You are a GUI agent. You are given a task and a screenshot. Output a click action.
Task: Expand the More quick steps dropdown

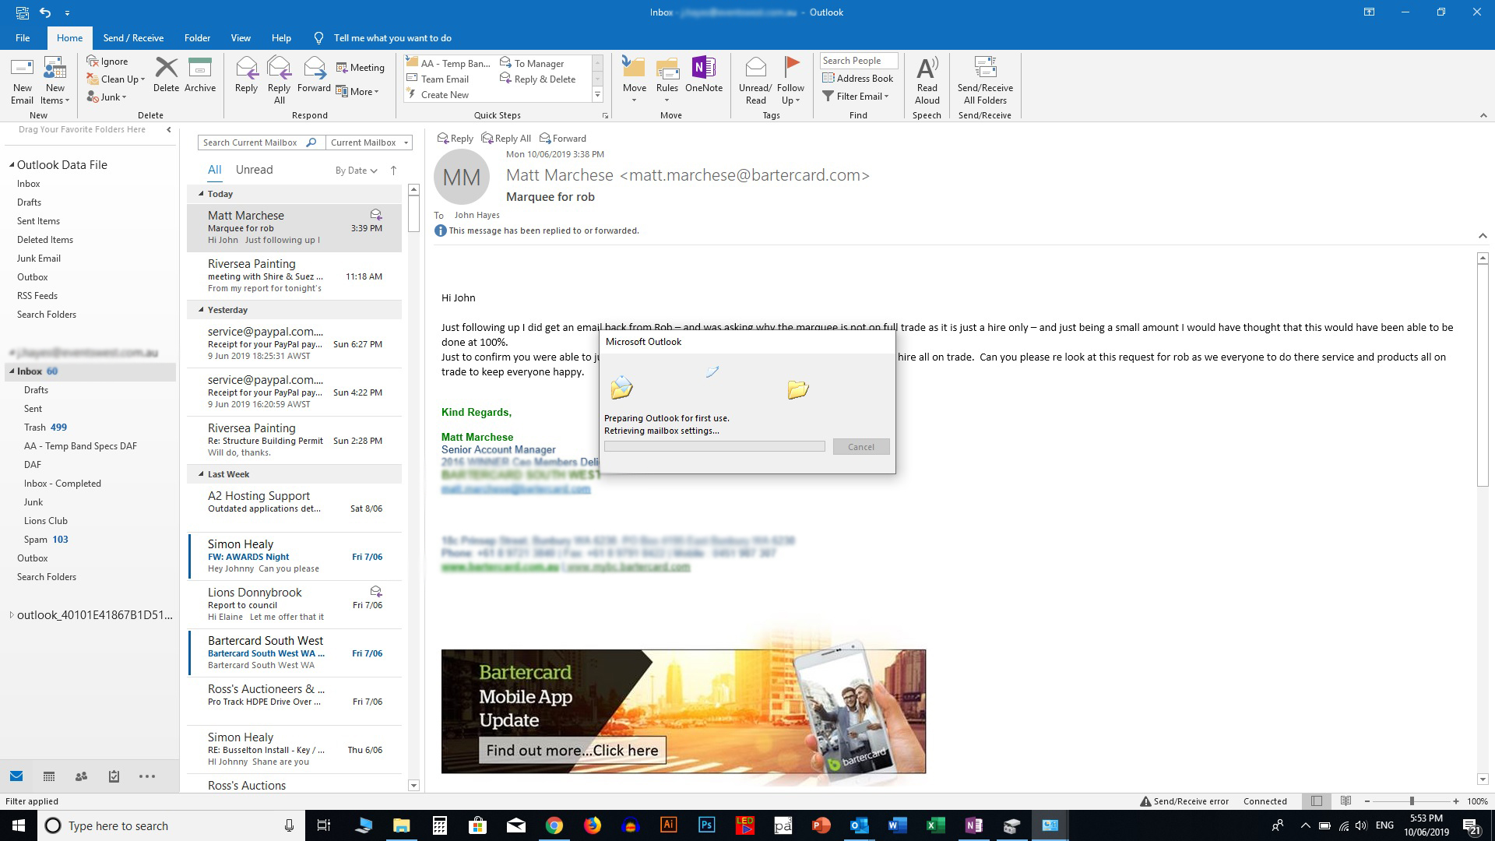(597, 94)
